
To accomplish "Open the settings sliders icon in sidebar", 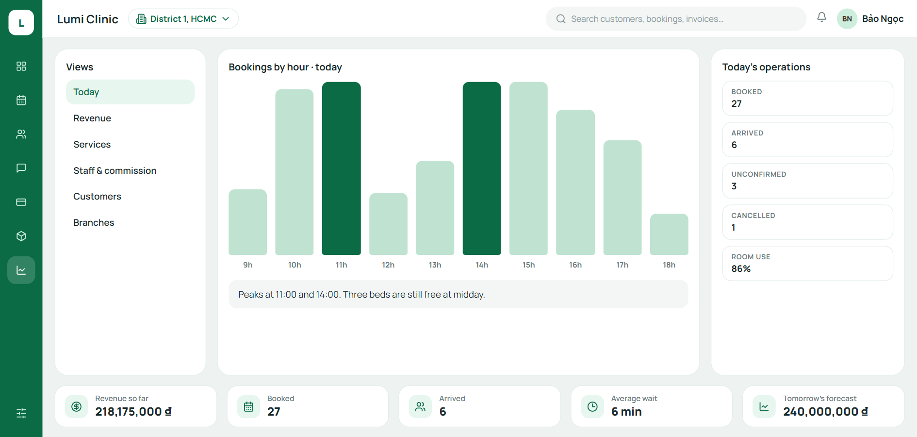I will click(21, 413).
